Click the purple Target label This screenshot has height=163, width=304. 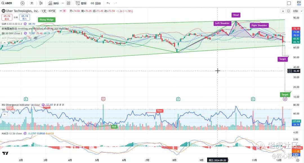tap(283, 59)
